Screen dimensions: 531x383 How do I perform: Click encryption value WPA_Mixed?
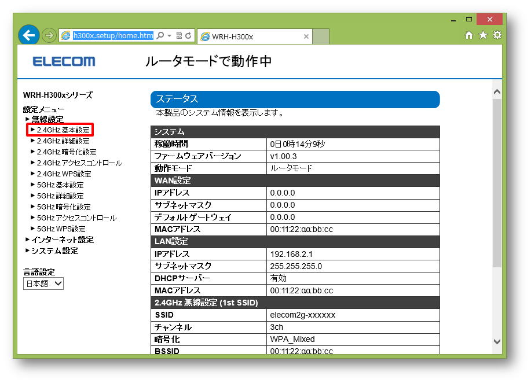(292, 340)
